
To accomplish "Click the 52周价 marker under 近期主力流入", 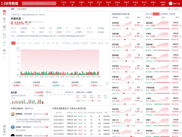I will point(93,101).
